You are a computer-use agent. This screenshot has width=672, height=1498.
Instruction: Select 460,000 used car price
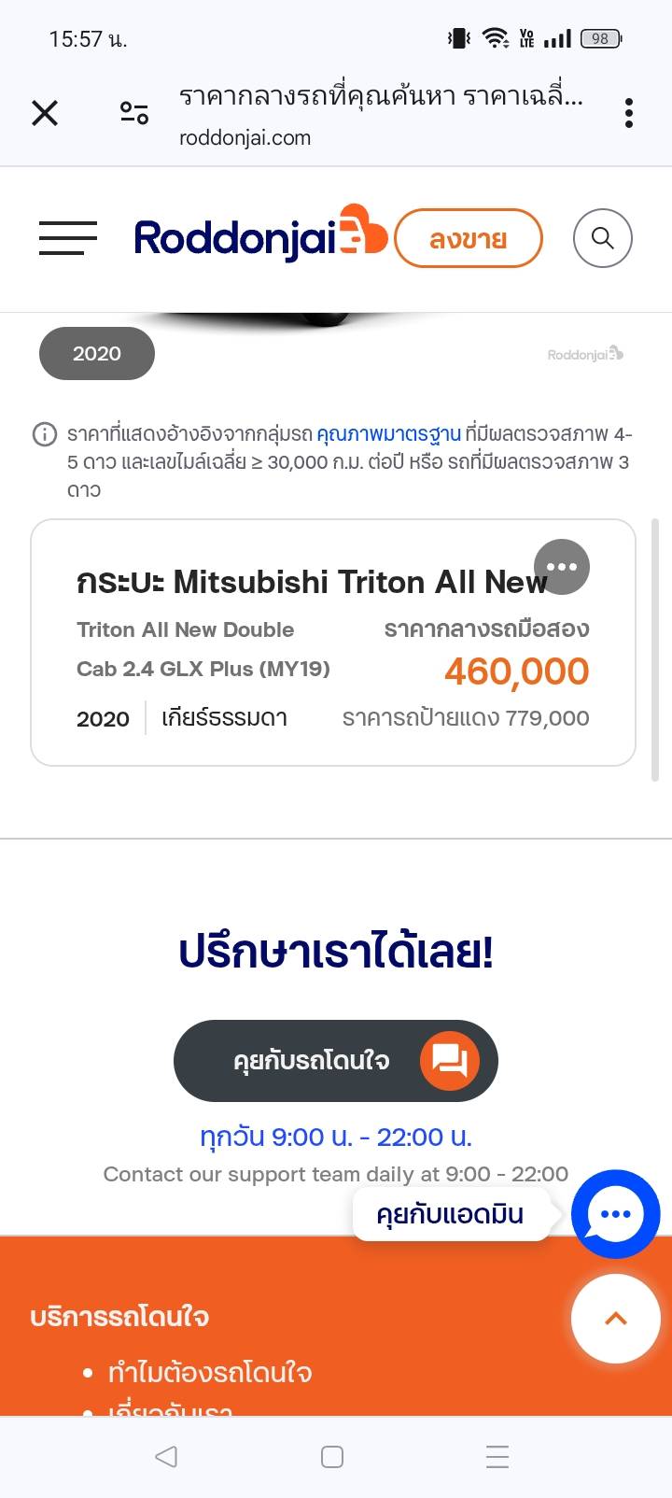[516, 671]
